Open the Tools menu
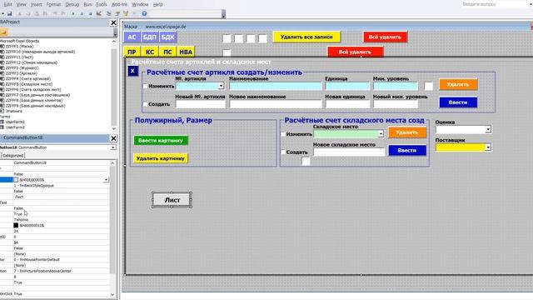Viewport: 533px width, 300px height. tap(102, 4)
